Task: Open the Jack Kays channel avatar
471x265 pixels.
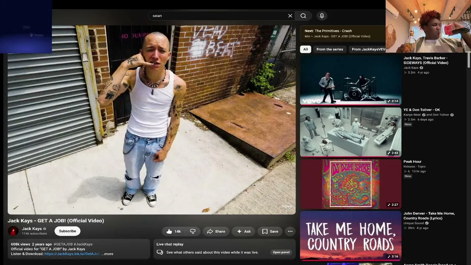Action: click(x=13, y=231)
